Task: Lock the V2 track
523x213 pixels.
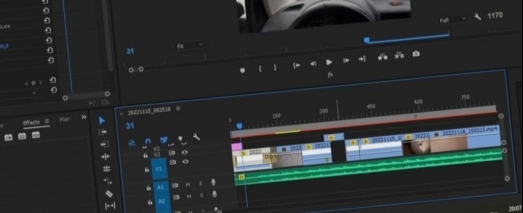Action: coord(145,156)
